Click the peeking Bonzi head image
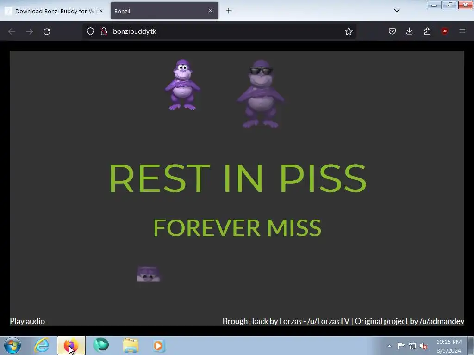 [149, 274]
